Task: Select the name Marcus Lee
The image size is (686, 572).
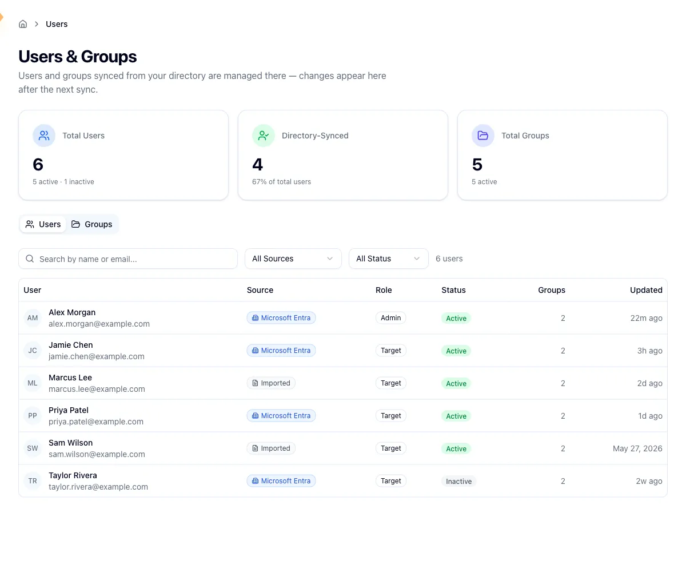Action: coord(70,378)
